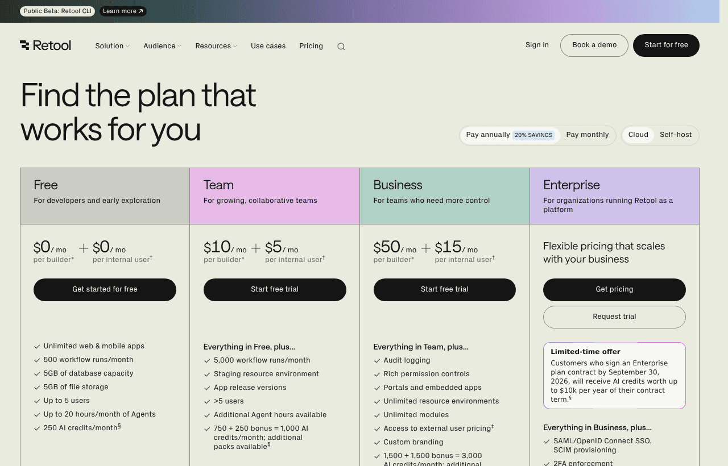The image size is (728, 466).
Task: Open Learn more link in beta banner
Action: pyautogui.click(x=123, y=11)
